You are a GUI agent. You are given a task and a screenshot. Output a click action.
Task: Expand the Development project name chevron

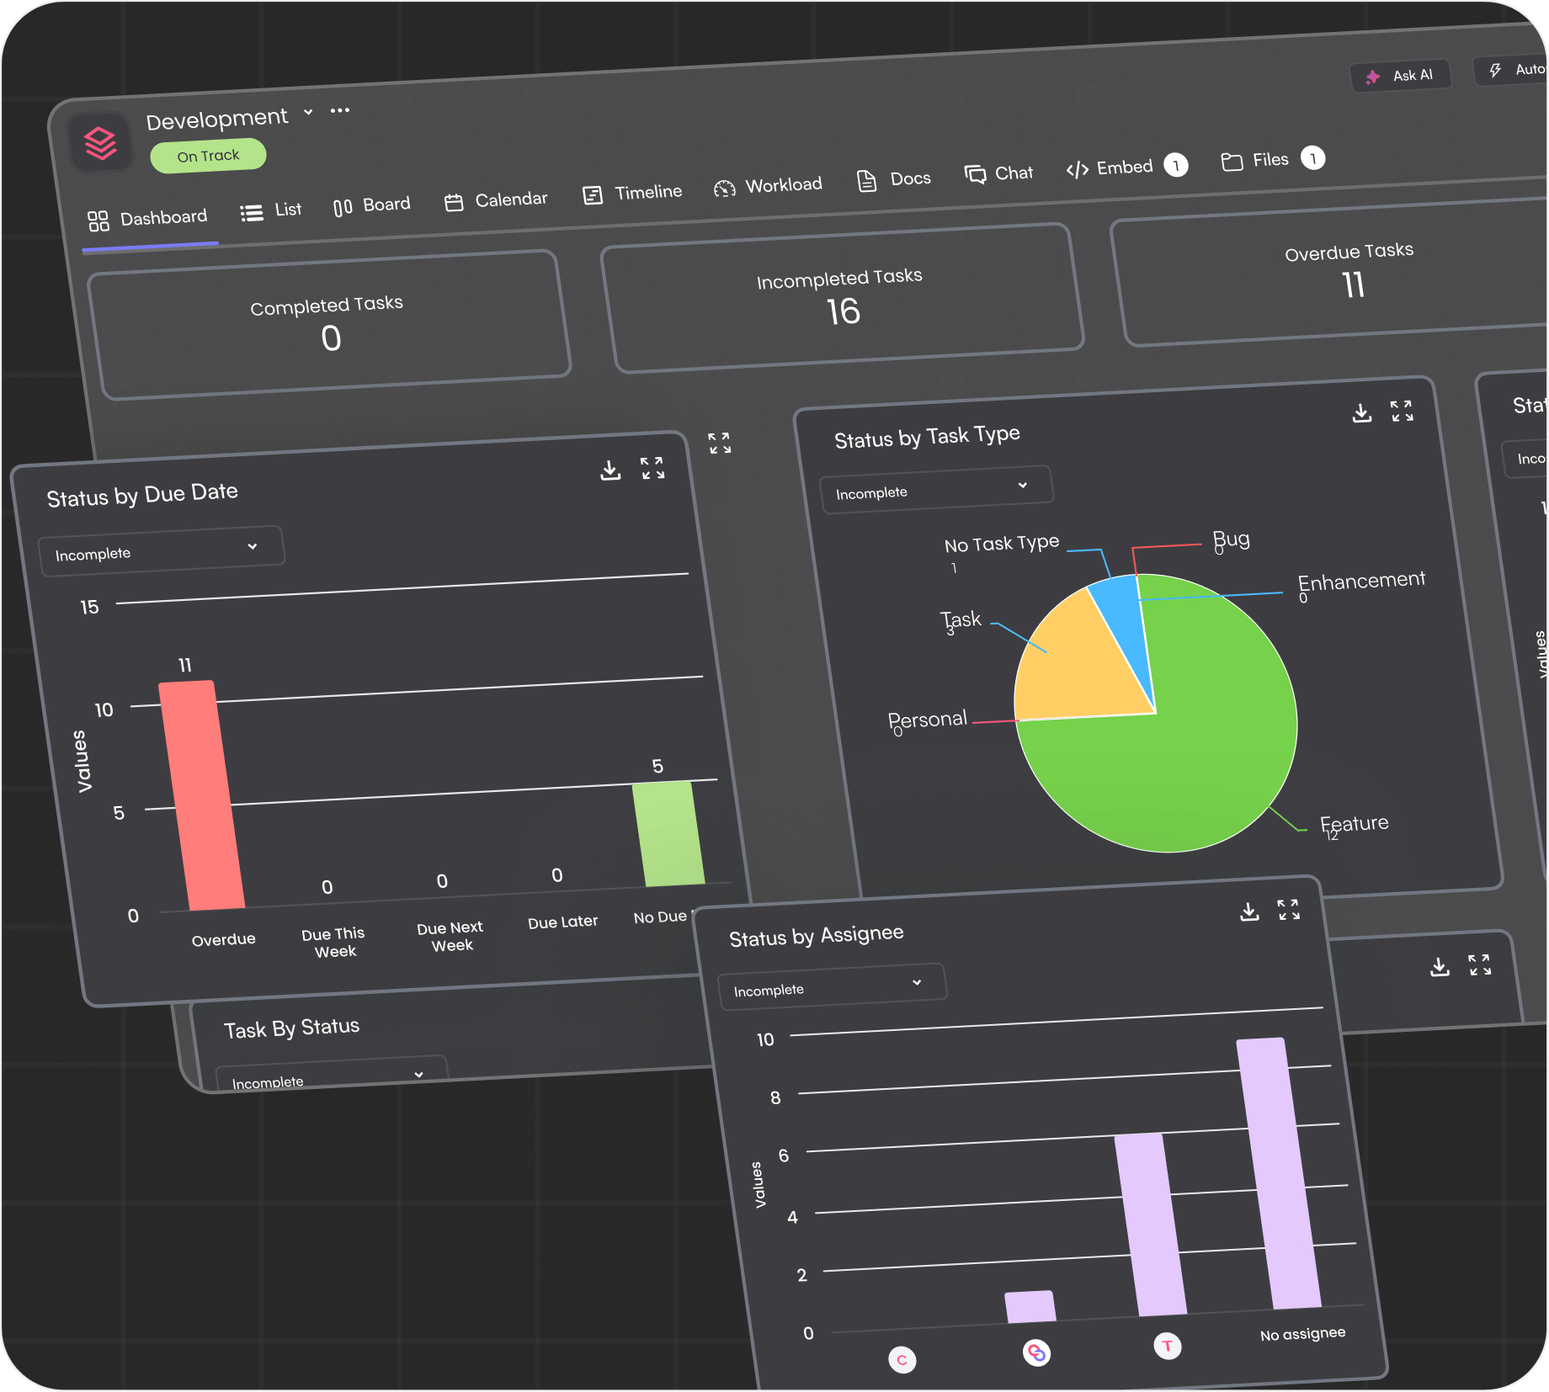[x=309, y=112]
